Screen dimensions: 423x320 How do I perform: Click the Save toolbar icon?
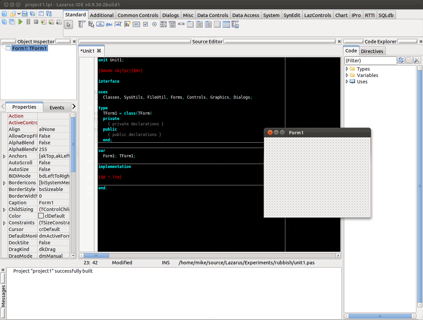[x=25, y=14]
